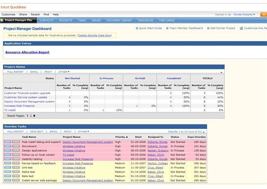Click View icon for Revise based on feedback

coord(16,163)
